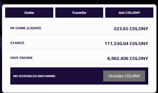The height and width of the screenshot is (93, 158).
Task: Click empty space inside the dark unstaking banner
Action: pyautogui.click(x=79, y=76)
